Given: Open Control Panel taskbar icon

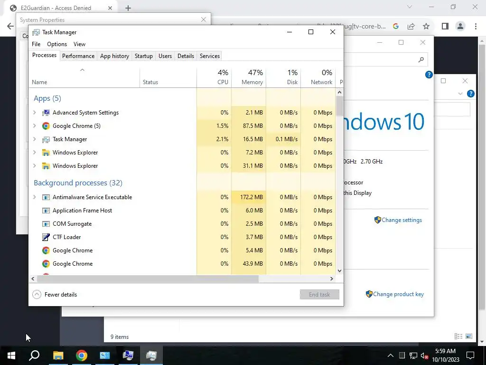Looking at the screenshot, I should click(x=105, y=355).
